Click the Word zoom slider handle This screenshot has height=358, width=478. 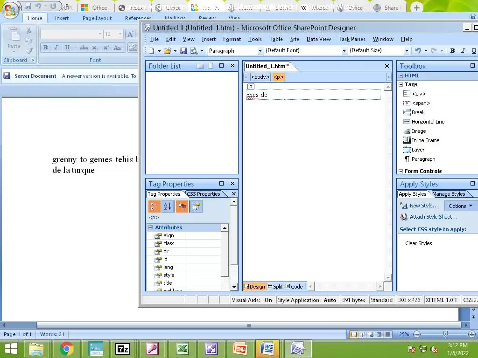[x=445, y=334]
